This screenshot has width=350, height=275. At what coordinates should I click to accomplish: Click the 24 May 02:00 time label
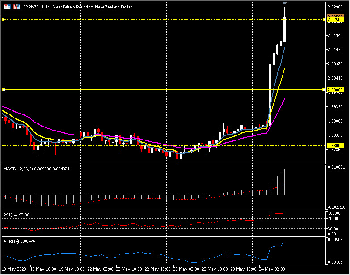click(x=271, y=270)
